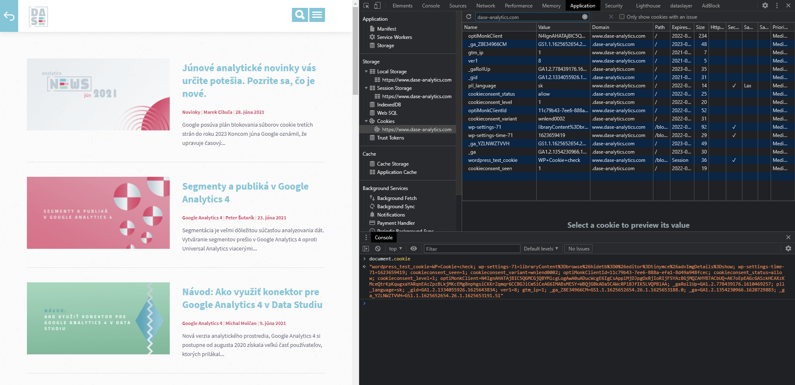Select the cookieconsent_status cookie row
This screenshot has width=795, height=385.
click(628, 94)
